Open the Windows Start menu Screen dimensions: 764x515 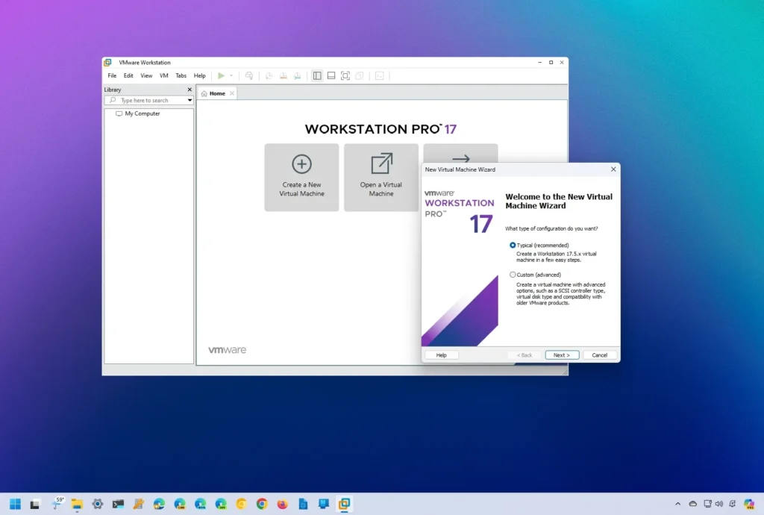(15, 504)
